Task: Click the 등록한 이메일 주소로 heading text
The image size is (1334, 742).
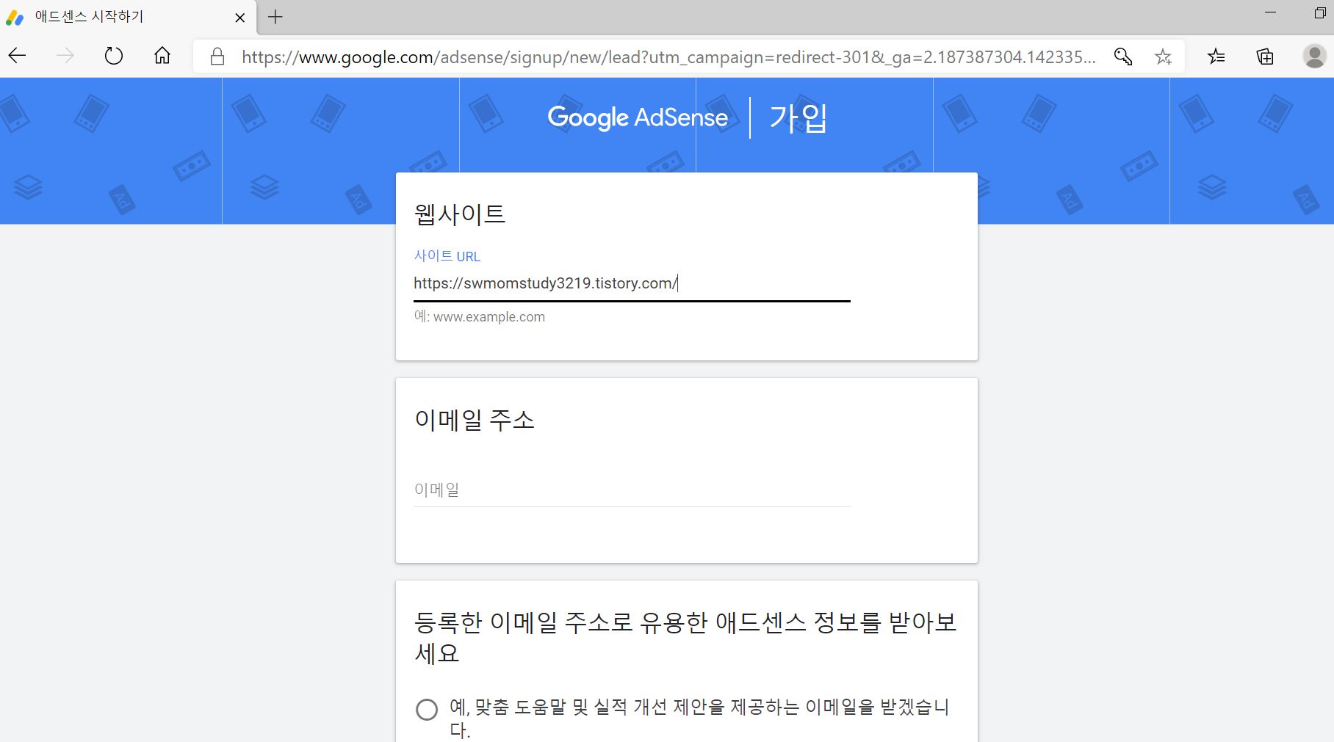Action: [686, 637]
